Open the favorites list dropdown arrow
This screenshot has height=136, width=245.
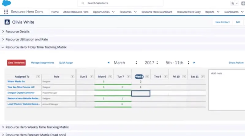(237, 3)
